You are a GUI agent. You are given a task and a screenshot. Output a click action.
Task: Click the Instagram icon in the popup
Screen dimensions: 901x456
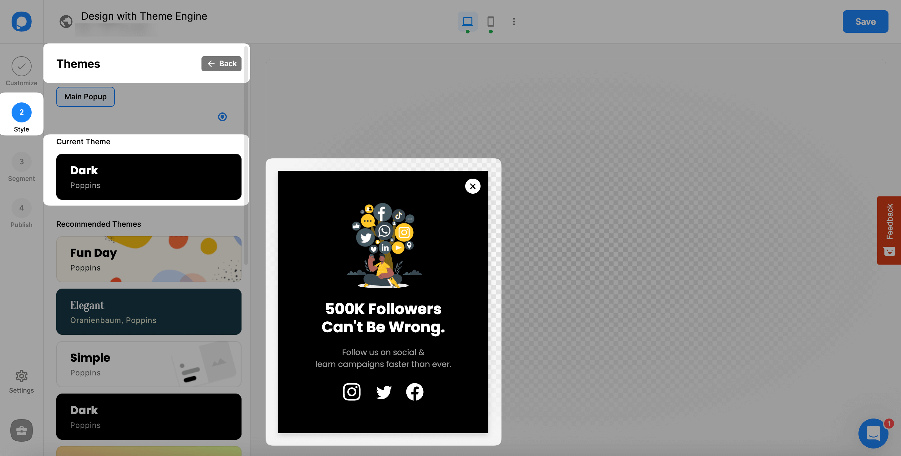point(352,392)
